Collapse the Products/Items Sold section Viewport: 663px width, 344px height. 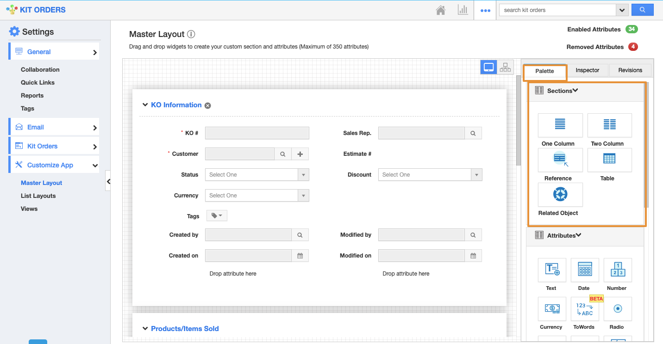click(x=145, y=328)
